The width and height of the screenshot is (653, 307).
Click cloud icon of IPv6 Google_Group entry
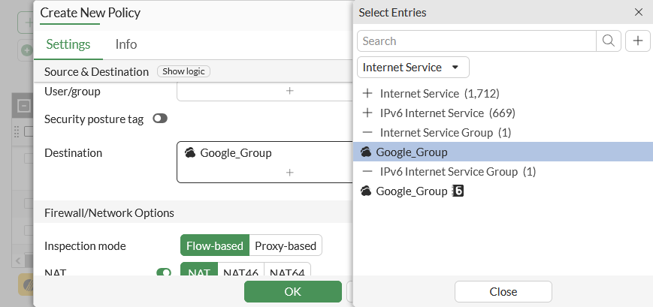coord(366,191)
